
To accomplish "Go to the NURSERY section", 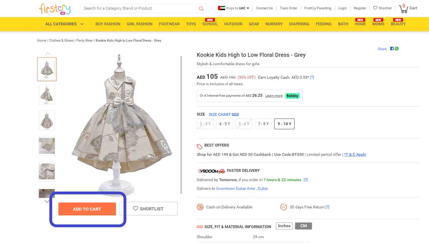I will (274, 24).
